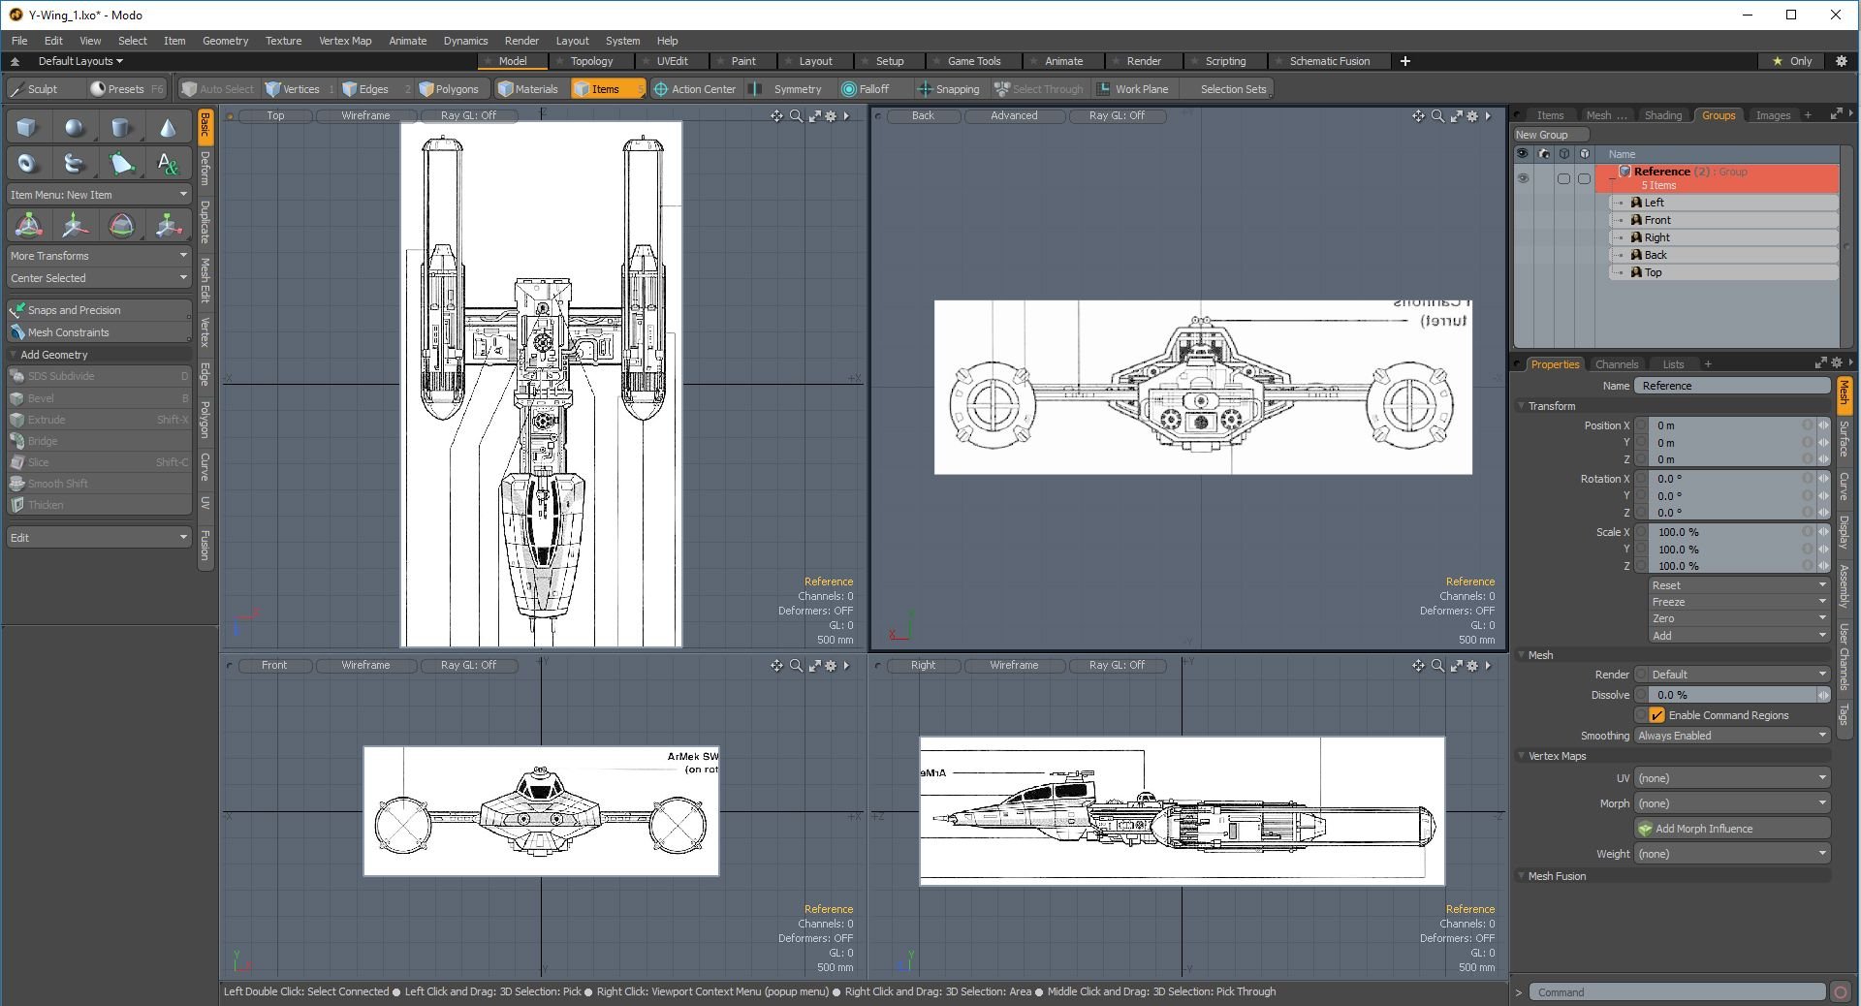Select the Front item in Groups tree
Viewport: 1861px width, 1006px height.
point(1723,220)
